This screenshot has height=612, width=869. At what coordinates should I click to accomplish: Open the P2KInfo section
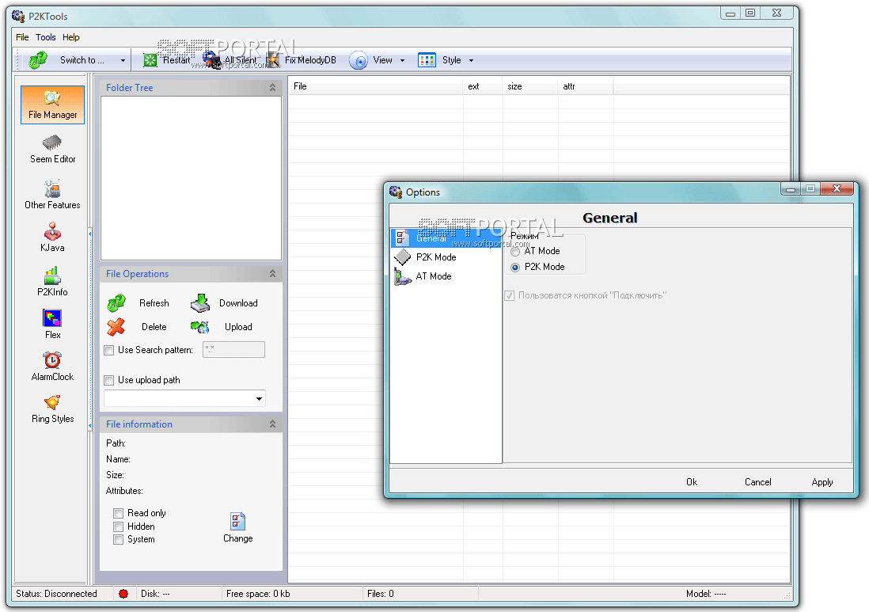point(53,282)
